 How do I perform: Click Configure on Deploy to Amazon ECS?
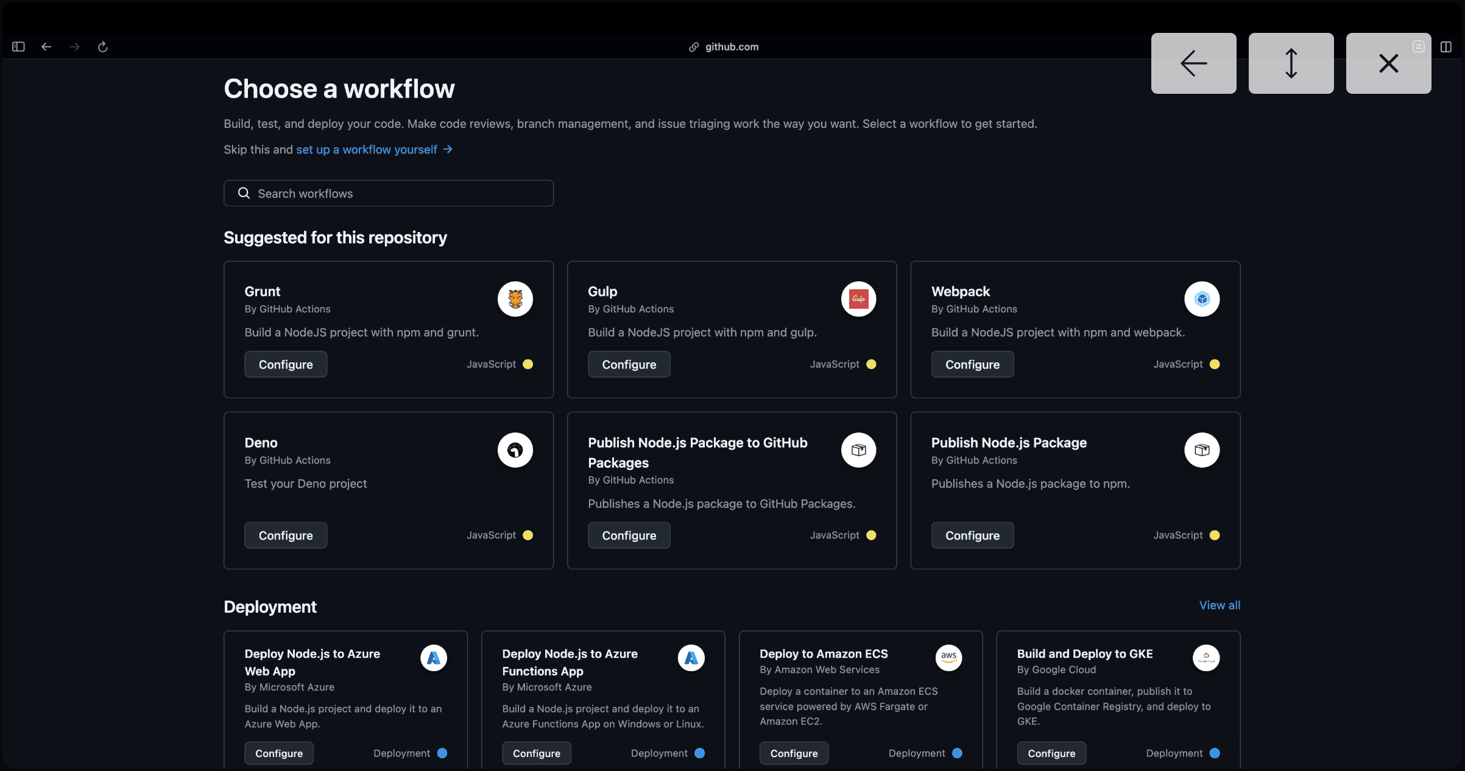(x=794, y=753)
